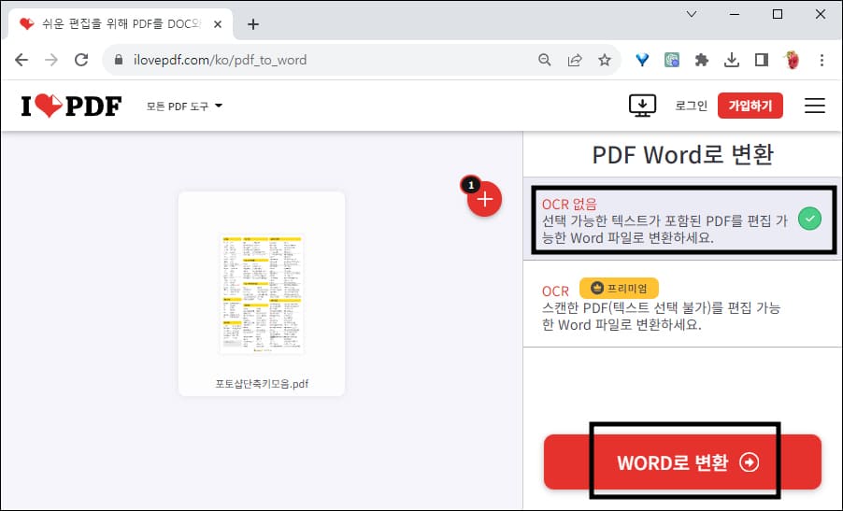Go to iLovePDF home via logo
Screen dimensions: 843x511
[72, 106]
